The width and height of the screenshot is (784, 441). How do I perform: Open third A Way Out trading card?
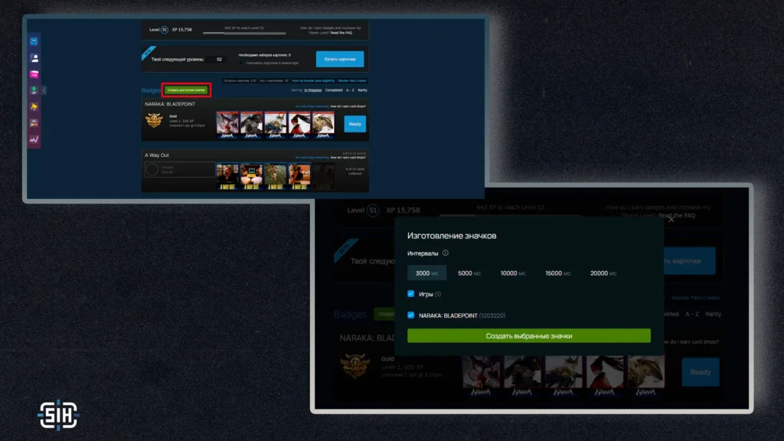click(276, 177)
